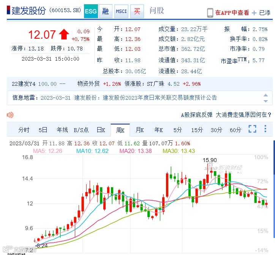Click the ESG badge icon
The width and height of the screenshot is (275, 255).
pyautogui.click(x=91, y=11)
